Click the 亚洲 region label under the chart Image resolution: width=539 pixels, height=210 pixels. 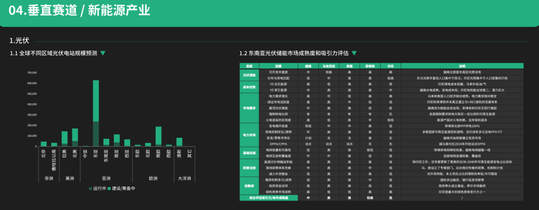tap(106, 178)
